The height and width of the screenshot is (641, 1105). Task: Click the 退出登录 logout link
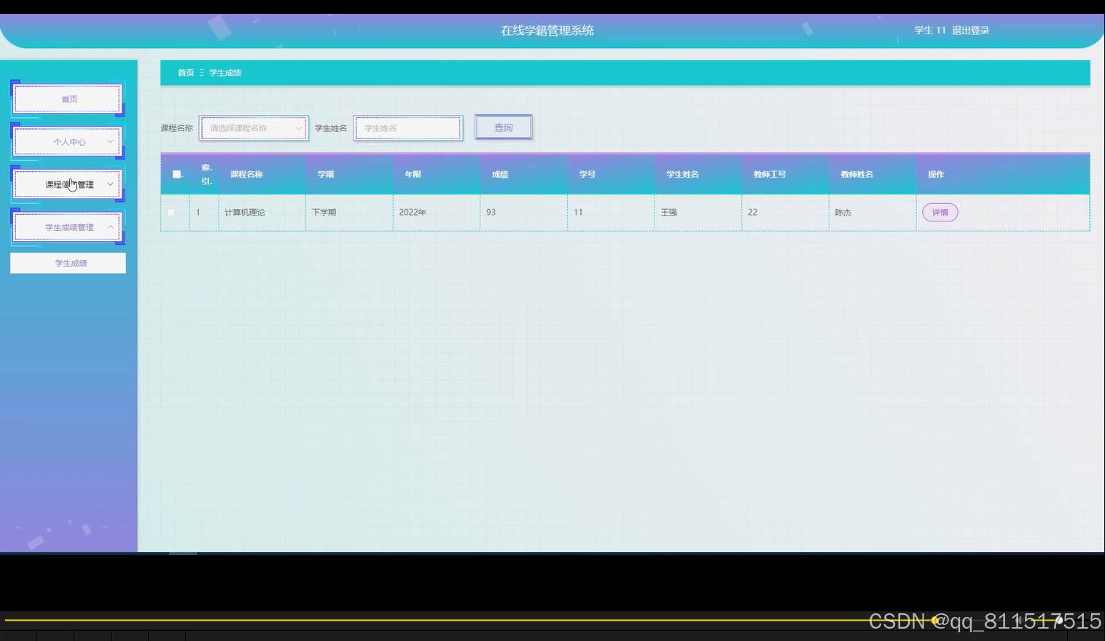click(x=970, y=31)
